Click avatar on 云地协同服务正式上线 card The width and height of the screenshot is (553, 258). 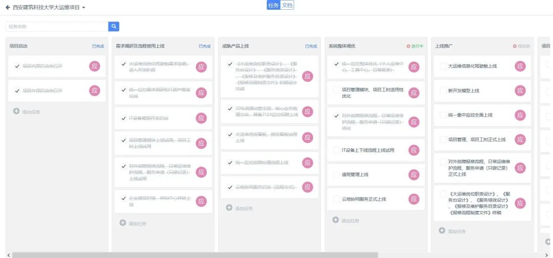(414, 199)
